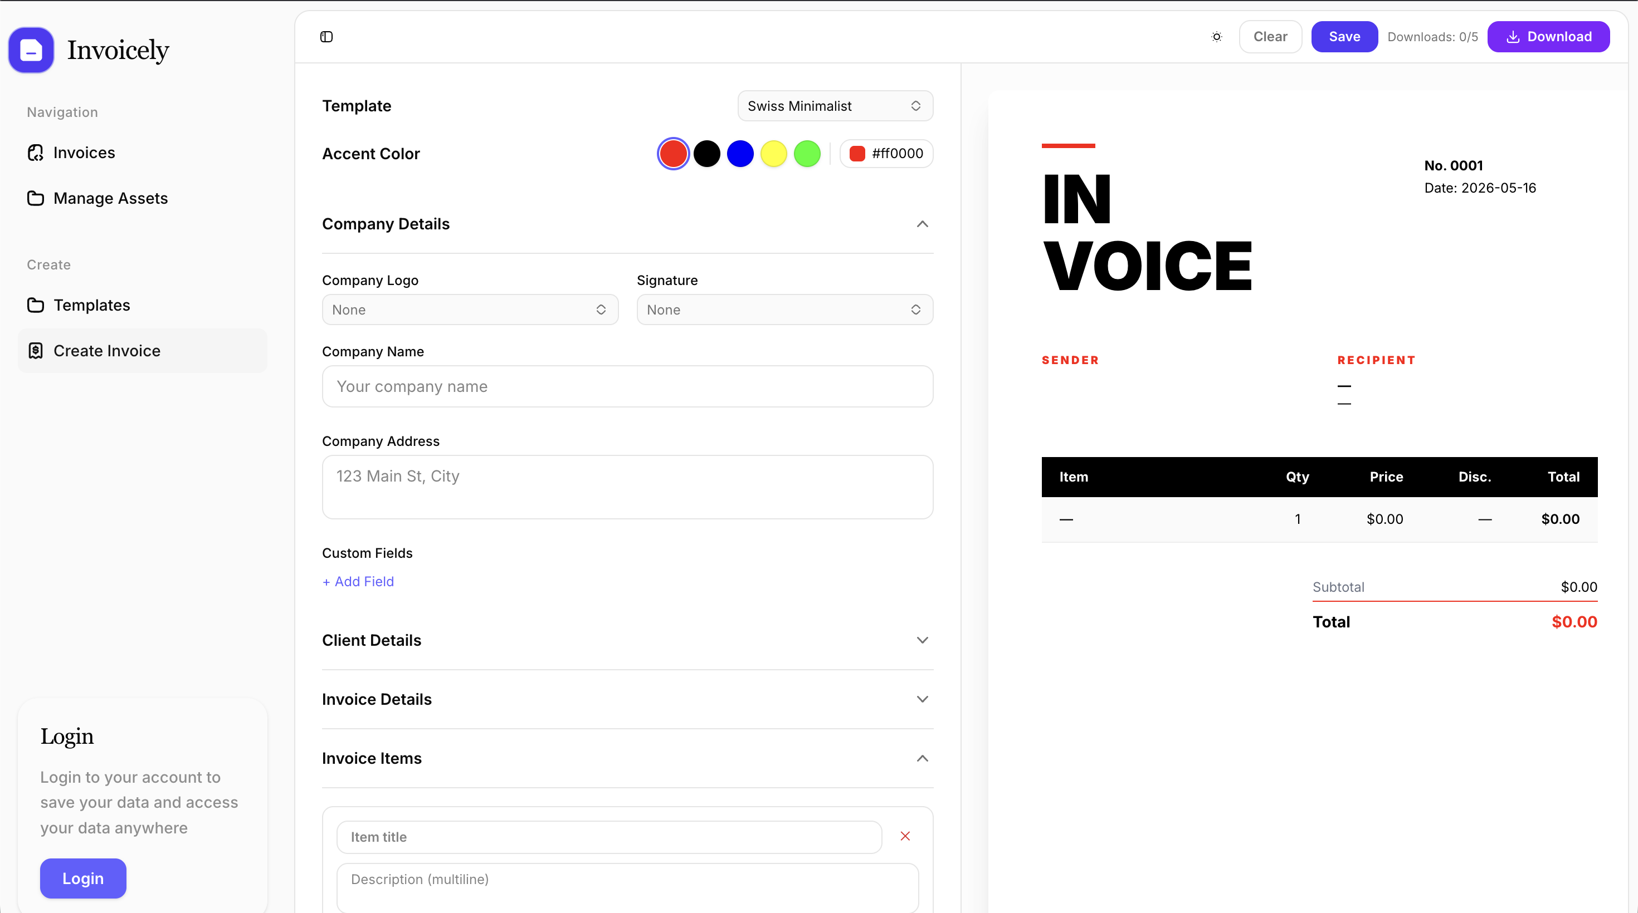The image size is (1638, 913).
Task: Click the sidebar collapse panel icon
Action: click(x=326, y=37)
